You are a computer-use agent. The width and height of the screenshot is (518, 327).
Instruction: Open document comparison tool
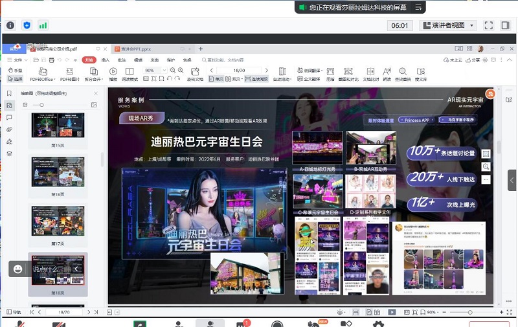370,74
